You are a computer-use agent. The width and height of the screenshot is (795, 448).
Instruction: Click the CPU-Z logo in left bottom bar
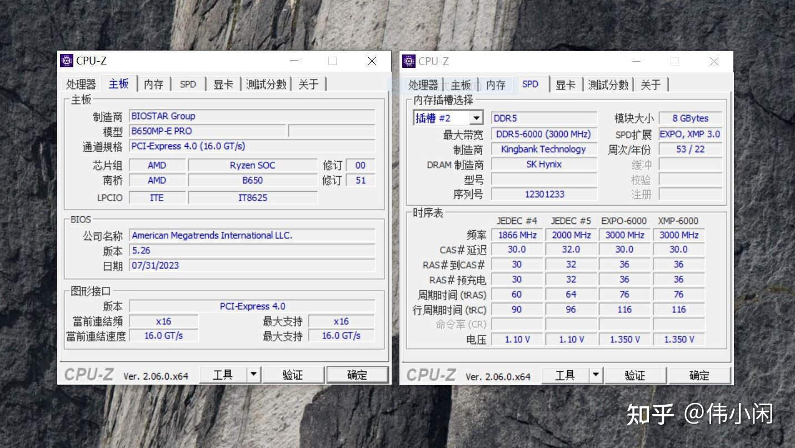[x=89, y=374]
